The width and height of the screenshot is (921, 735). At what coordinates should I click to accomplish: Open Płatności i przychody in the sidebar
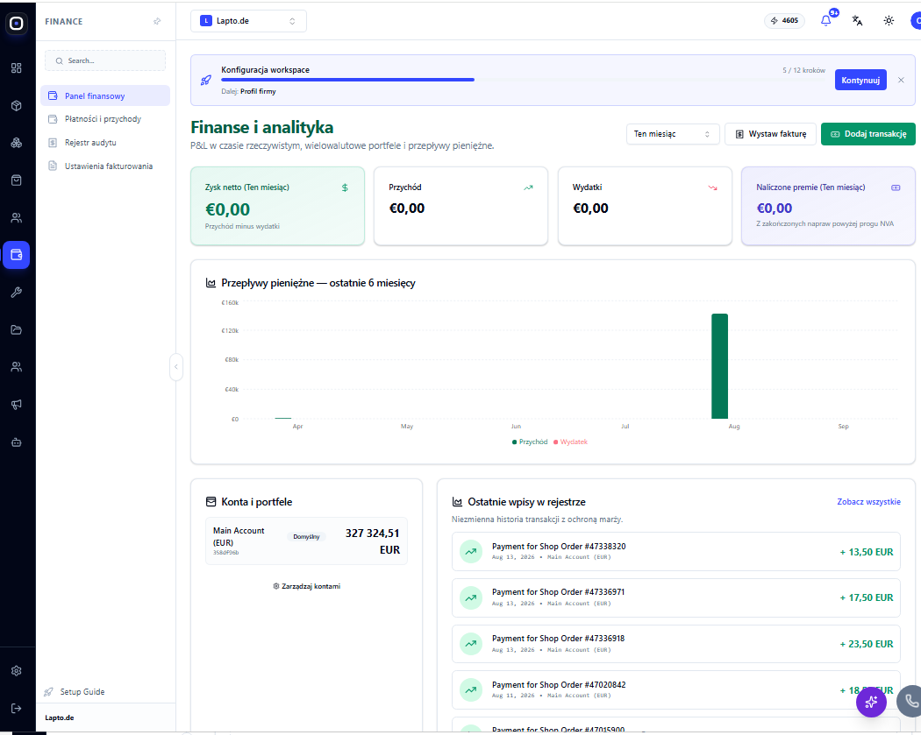pyautogui.click(x=105, y=119)
